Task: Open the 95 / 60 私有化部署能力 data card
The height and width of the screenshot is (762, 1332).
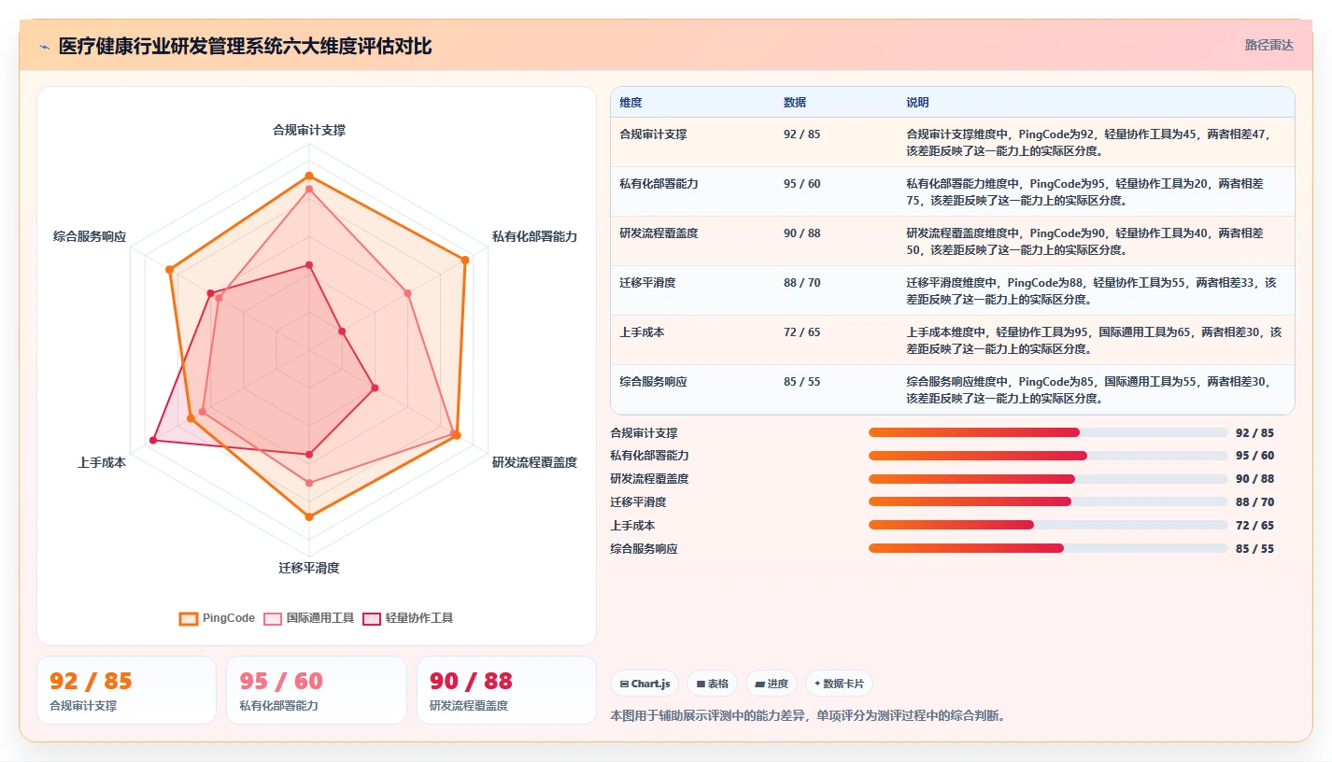Action: tap(317, 690)
